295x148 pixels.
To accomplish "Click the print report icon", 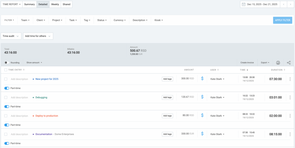I will pyautogui.click(x=278, y=62).
